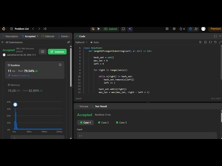The width and height of the screenshot is (222, 166).
Task: Open the settings gear icon
Action: coord(174,29)
